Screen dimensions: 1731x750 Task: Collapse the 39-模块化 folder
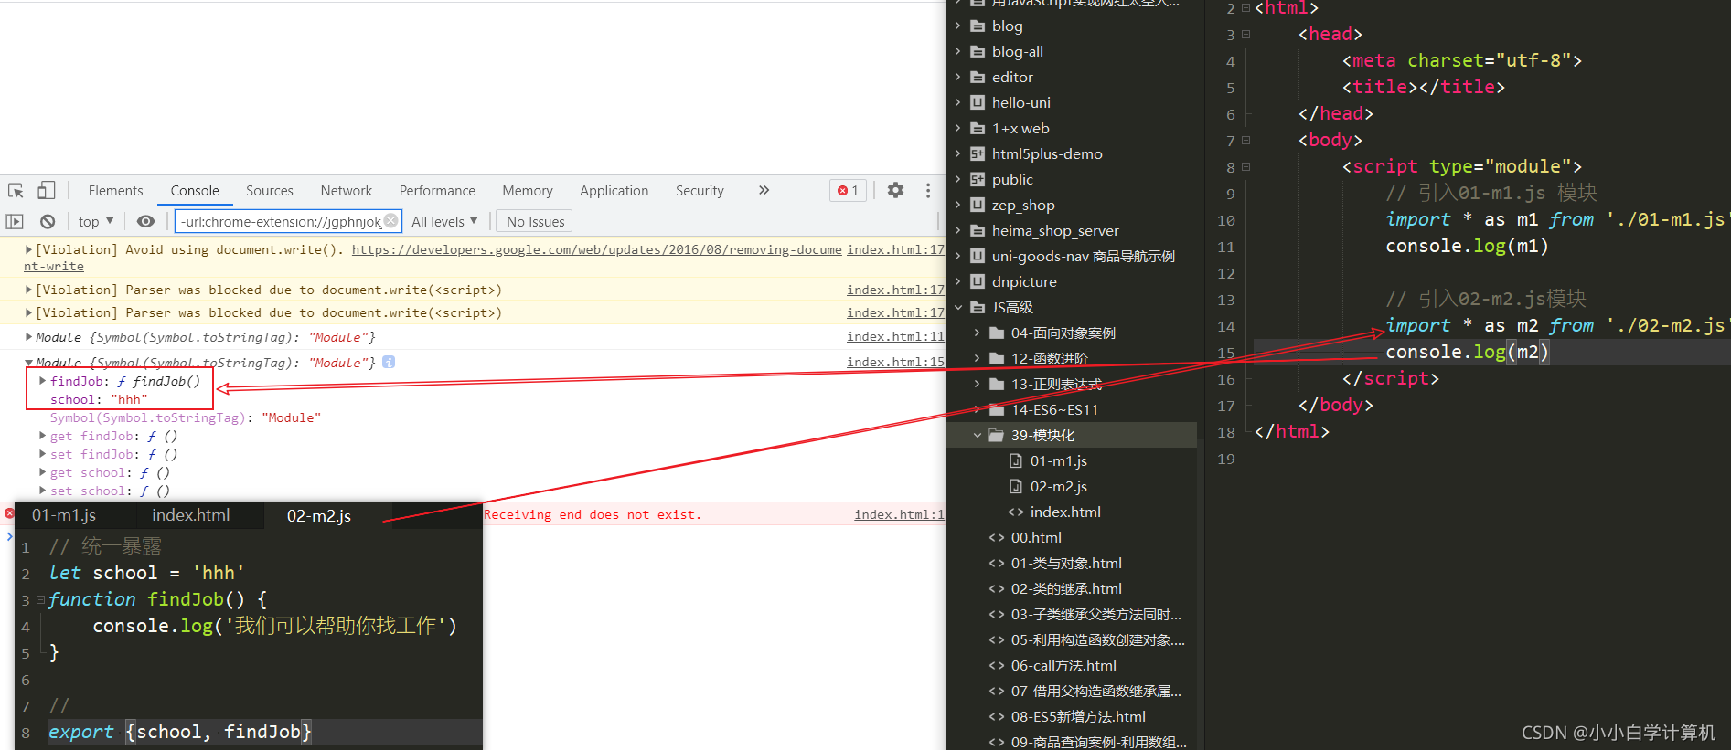click(978, 435)
